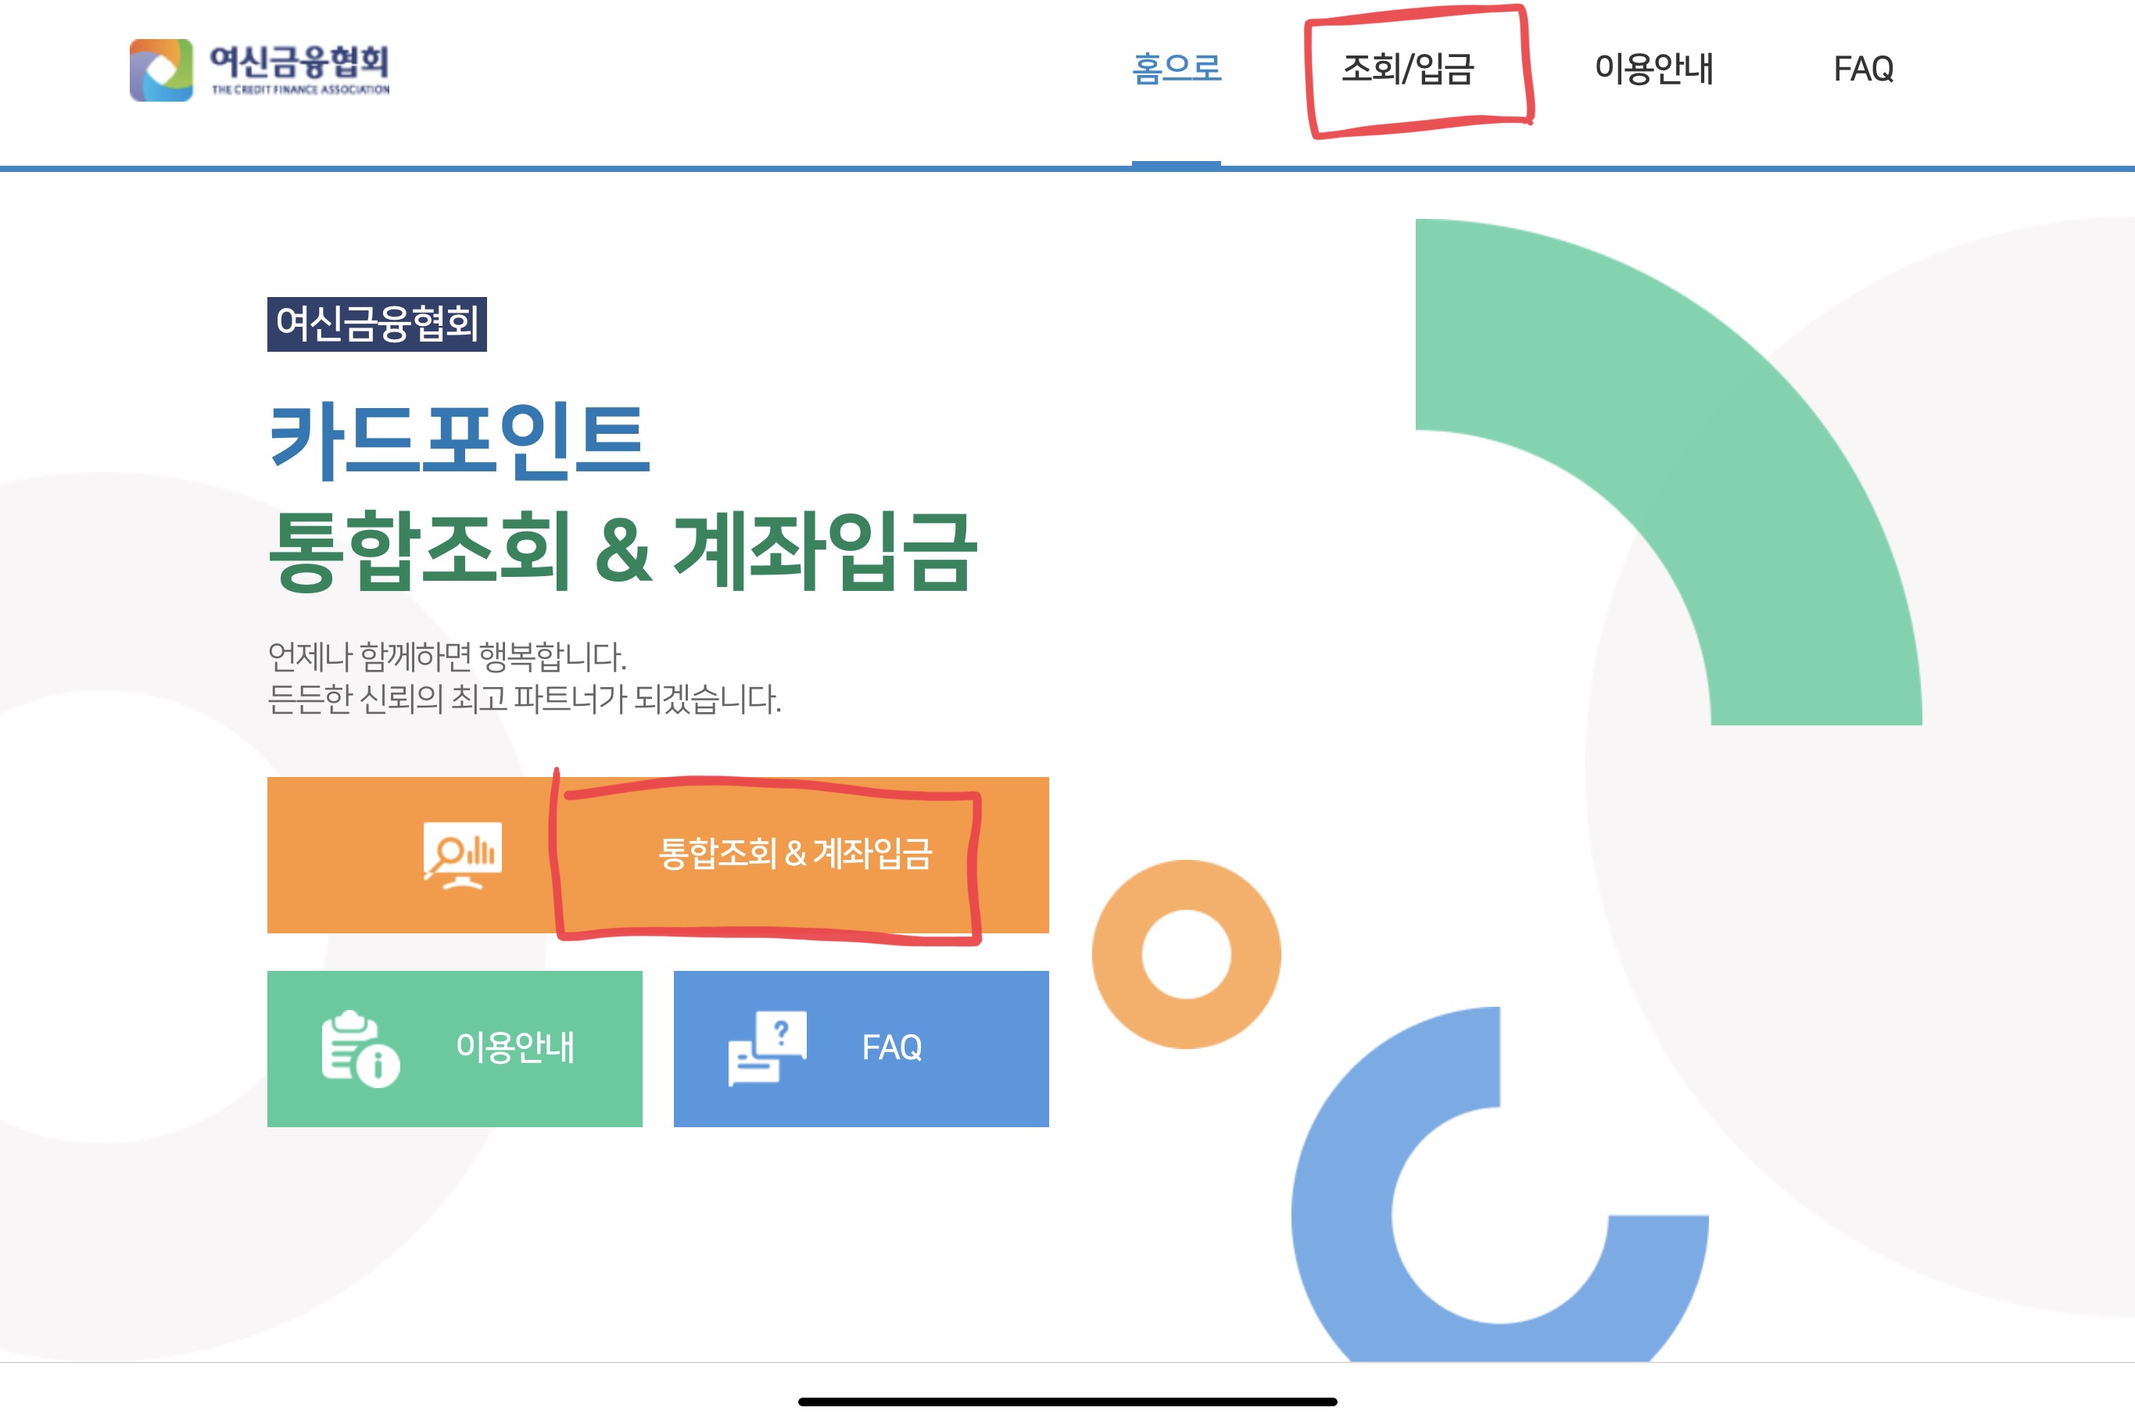This screenshot has height=1418, width=2135.
Task: Open the 이용안내 top navigation item
Action: 1653,69
